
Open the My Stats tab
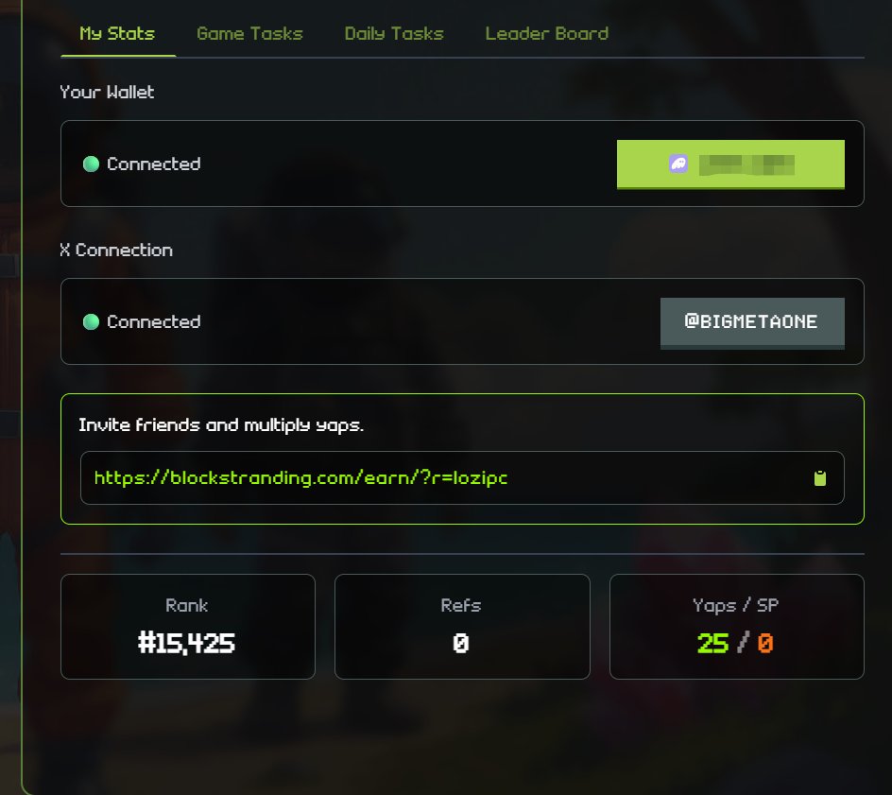pyautogui.click(x=117, y=34)
